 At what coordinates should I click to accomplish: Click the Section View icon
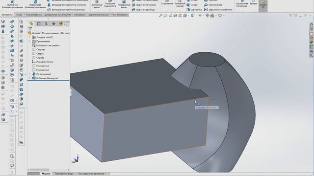point(175,15)
